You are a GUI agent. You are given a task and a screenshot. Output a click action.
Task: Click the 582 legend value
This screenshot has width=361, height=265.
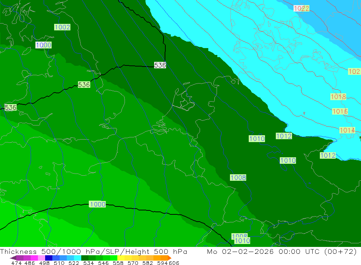pos(147,263)
